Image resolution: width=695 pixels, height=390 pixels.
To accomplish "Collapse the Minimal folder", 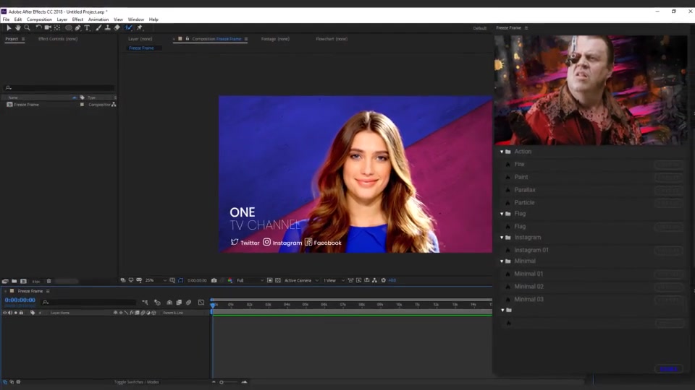I will pyautogui.click(x=502, y=261).
